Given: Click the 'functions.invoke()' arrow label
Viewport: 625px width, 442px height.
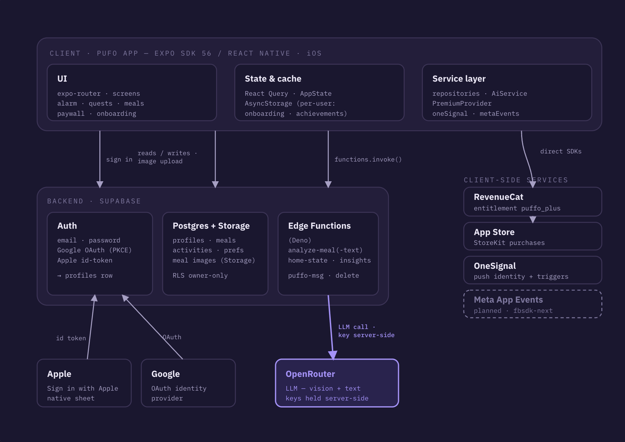Looking at the screenshot, I should [x=368, y=159].
